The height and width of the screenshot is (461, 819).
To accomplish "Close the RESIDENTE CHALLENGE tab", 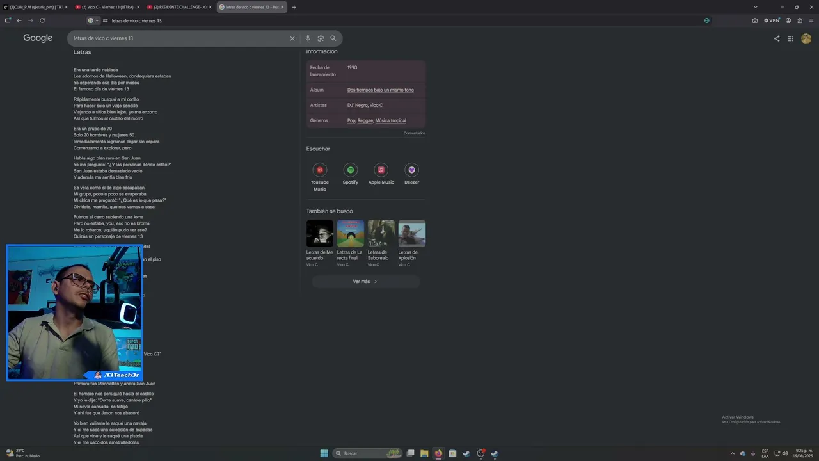I will click(x=210, y=7).
